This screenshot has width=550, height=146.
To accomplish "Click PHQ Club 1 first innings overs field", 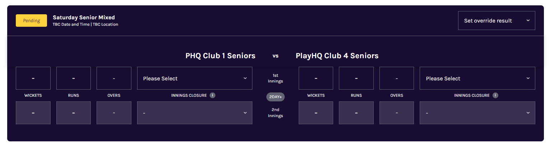I will (x=114, y=78).
